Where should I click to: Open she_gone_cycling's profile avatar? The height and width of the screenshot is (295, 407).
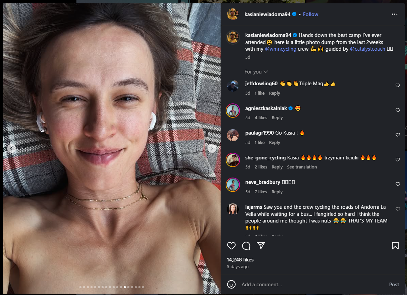point(233,160)
